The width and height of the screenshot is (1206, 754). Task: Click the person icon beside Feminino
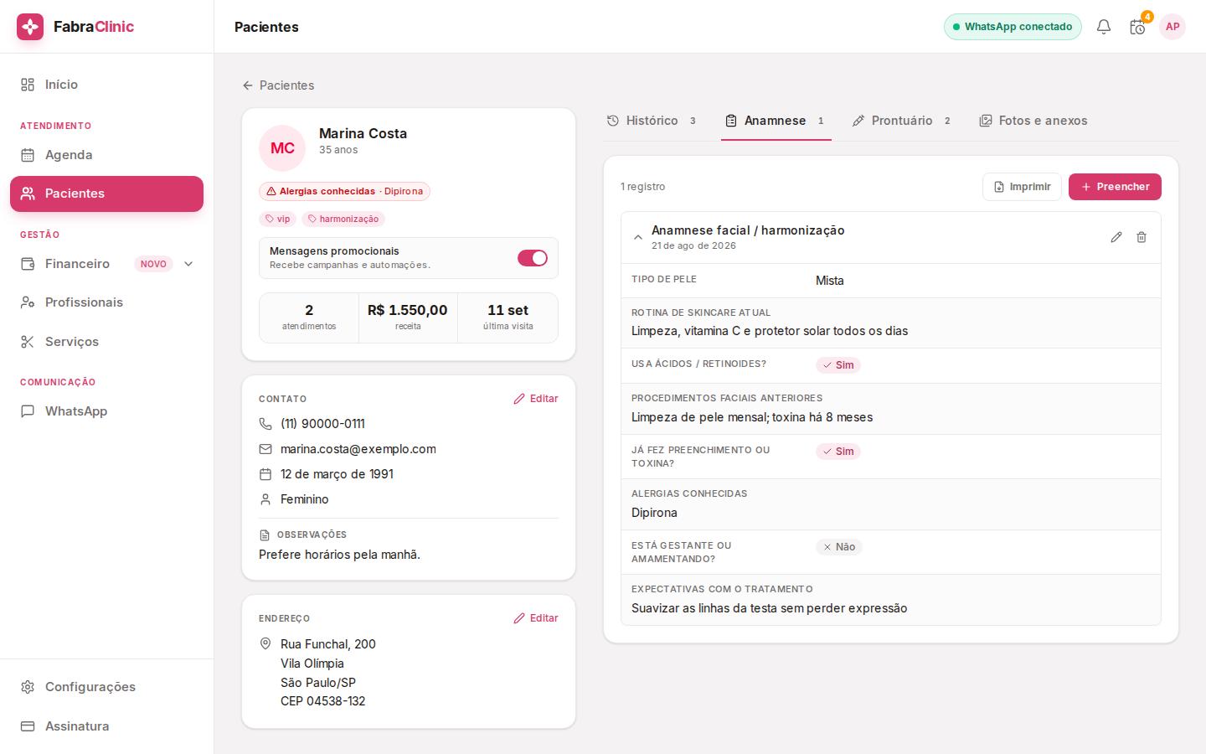pyautogui.click(x=265, y=499)
